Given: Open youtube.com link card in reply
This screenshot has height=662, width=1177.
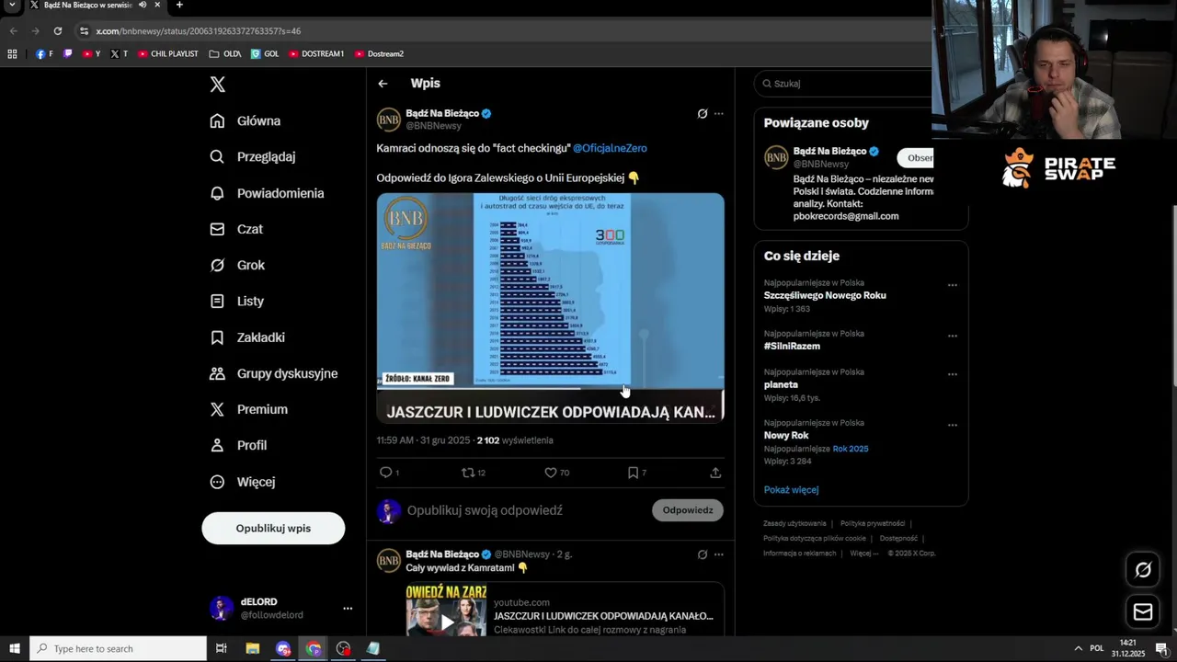Looking at the screenshot, I should coord(565,610).
